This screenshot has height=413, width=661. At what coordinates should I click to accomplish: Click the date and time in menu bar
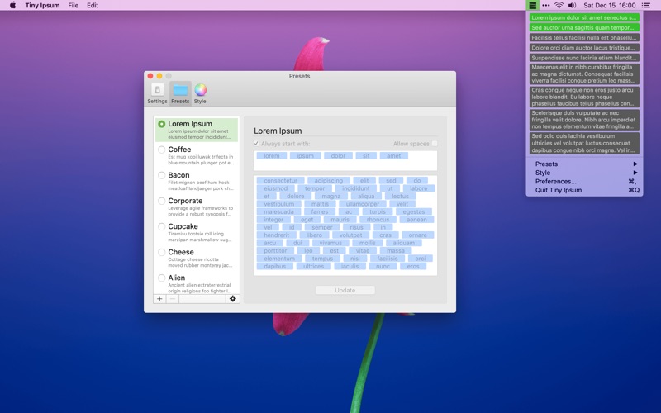tap(610, 5)
